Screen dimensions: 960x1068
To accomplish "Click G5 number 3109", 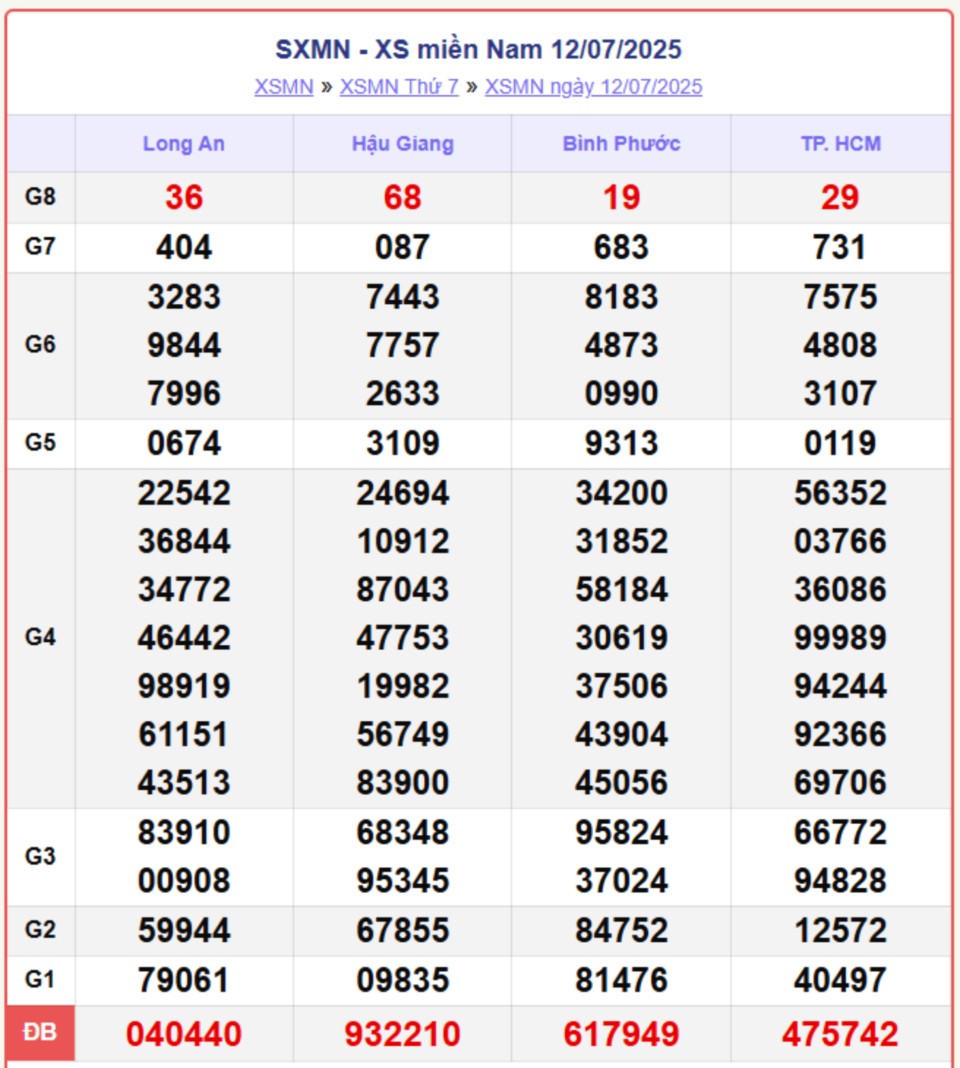I will tap(403, 443).
